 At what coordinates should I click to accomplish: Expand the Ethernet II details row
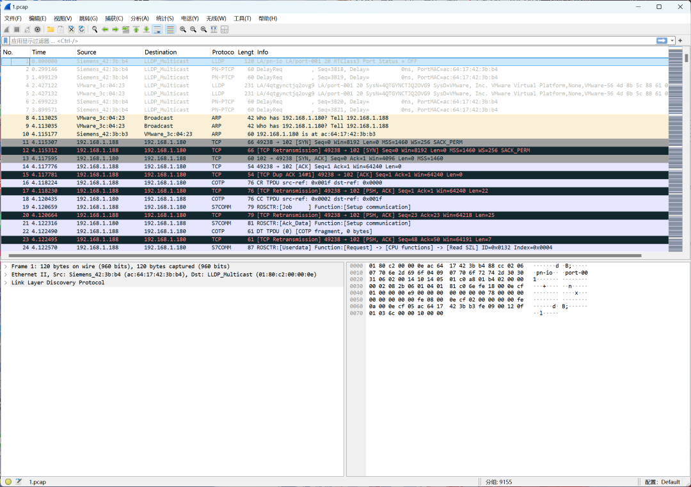(6, 275)
